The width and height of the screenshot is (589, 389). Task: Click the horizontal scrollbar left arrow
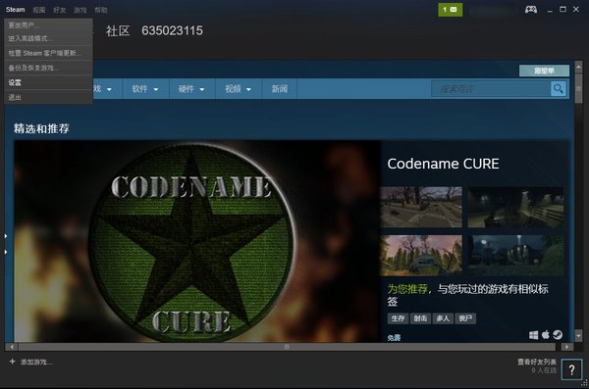pos(12,347)
